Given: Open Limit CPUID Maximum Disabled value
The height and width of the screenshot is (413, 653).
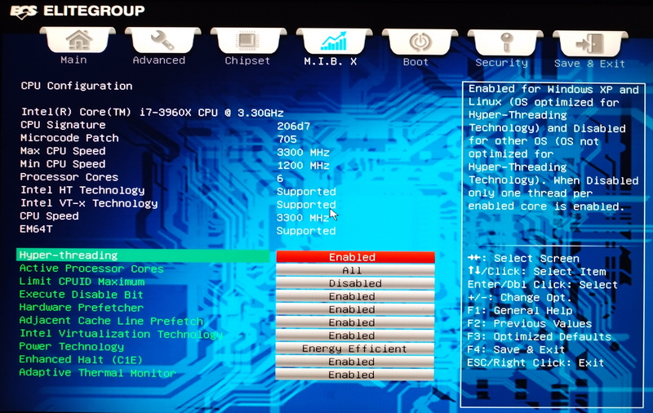Looking at the screenshot, I should tap(355, 283).
